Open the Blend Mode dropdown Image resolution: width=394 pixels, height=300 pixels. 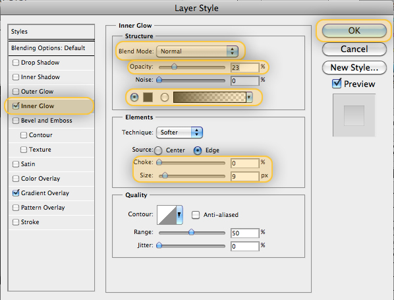click(x=197, y=51)
